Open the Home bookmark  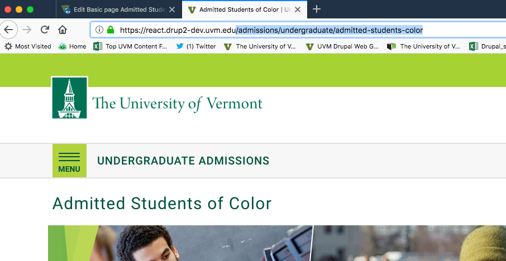click(72, 46)
